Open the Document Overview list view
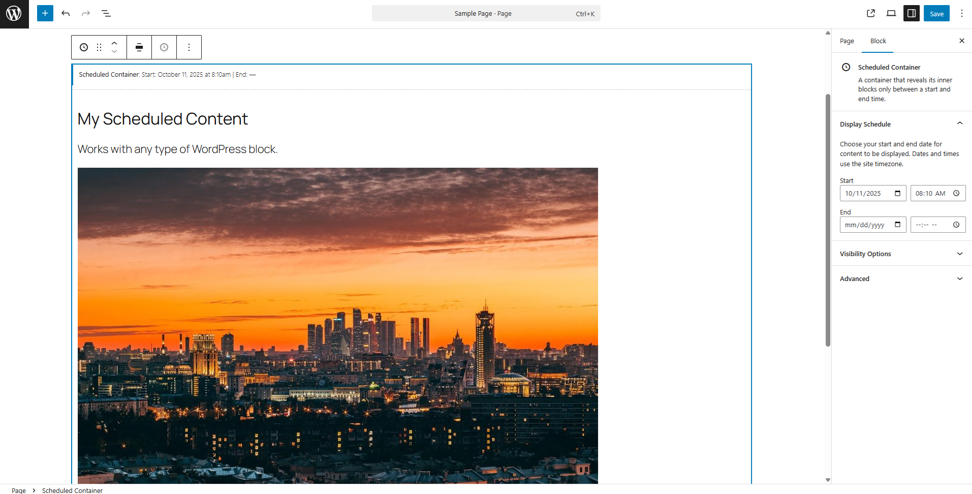972x494 pixels. [x=106, y=13]
